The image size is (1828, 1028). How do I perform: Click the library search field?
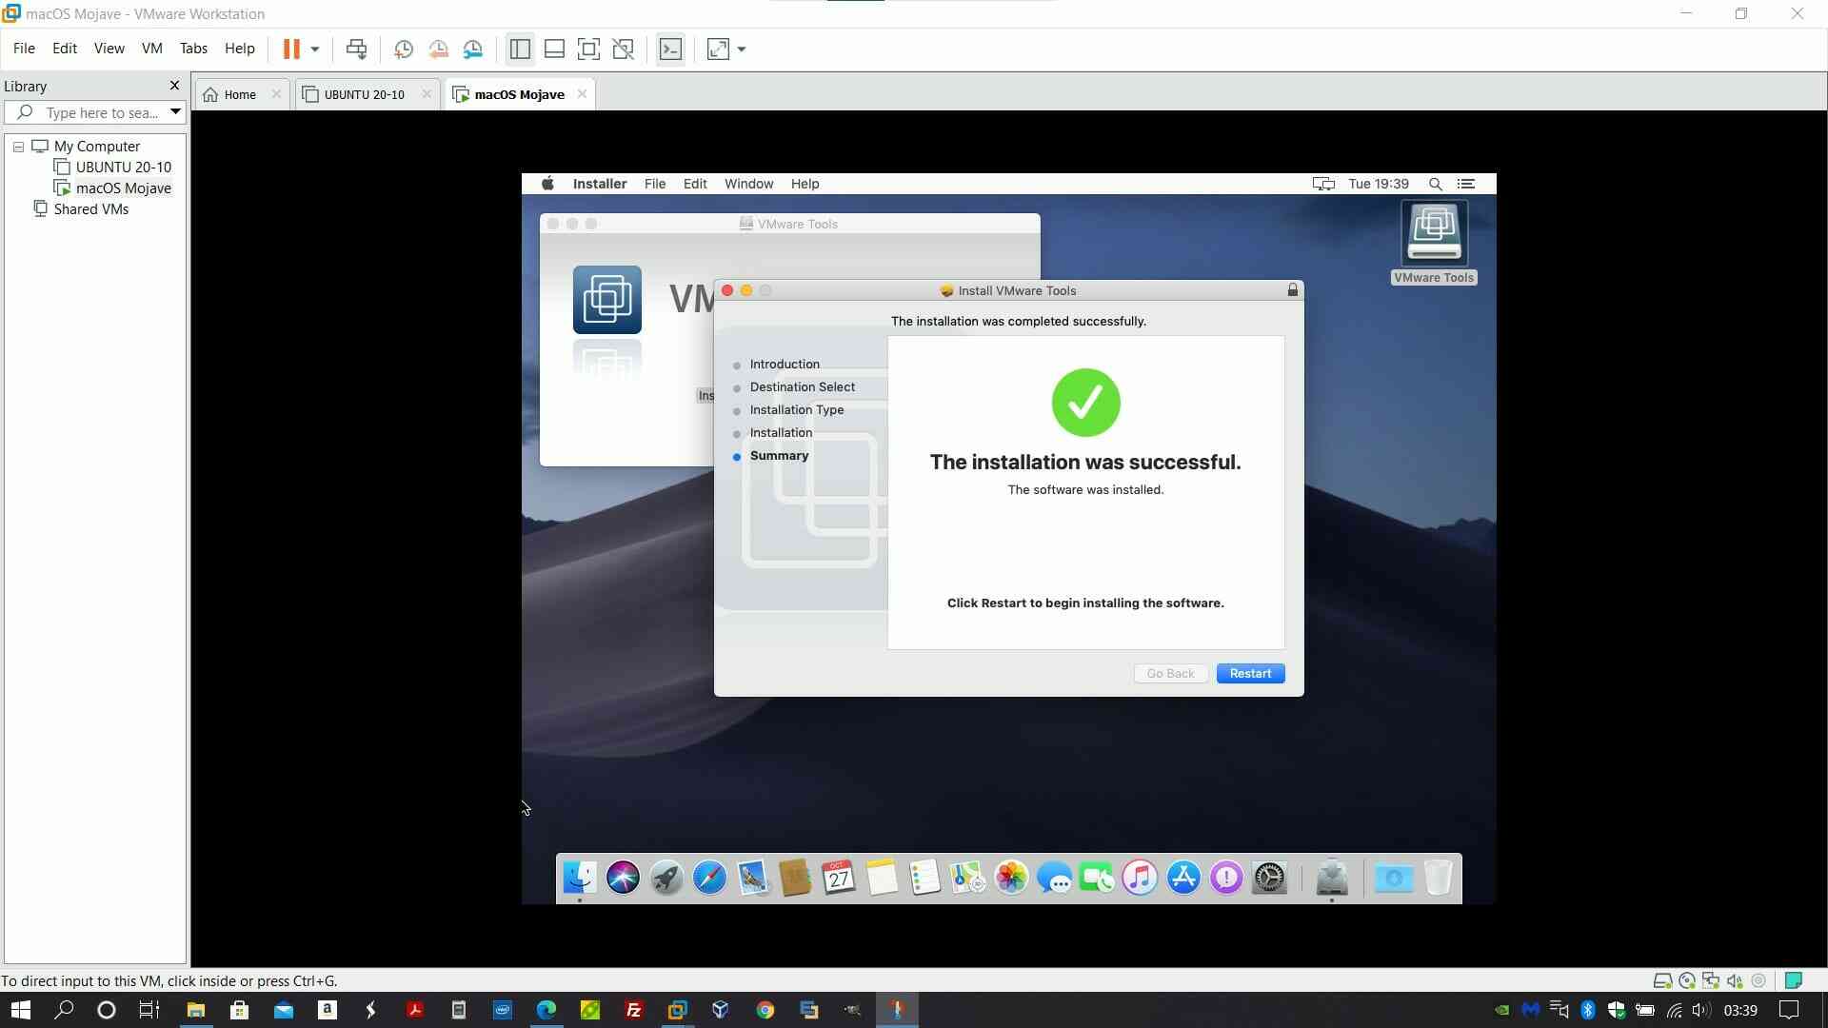coord(95,112)
